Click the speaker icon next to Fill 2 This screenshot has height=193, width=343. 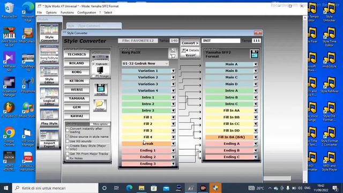pyautogui.click(x=173, y=124)
